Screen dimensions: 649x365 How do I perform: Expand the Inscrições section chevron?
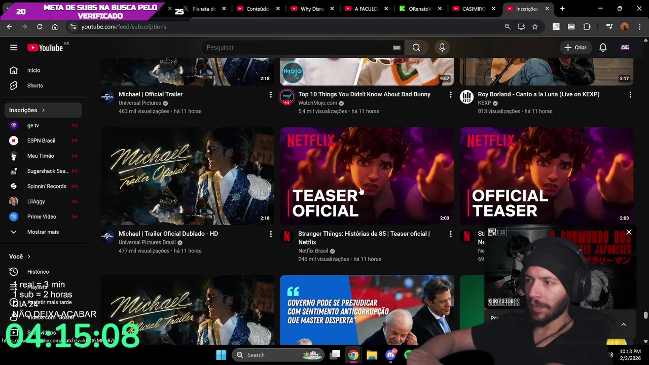43,110
